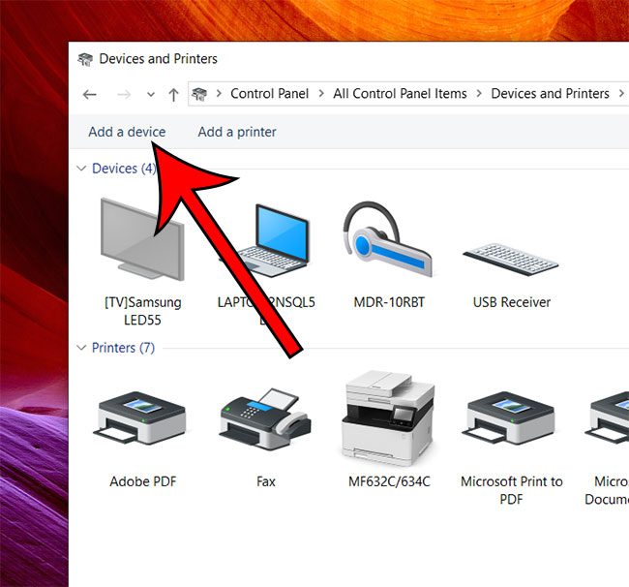Select Devices and Printers breadcrumb
Image resolution: width=629 pixels, height=587 pixels.
click(550, 94)
